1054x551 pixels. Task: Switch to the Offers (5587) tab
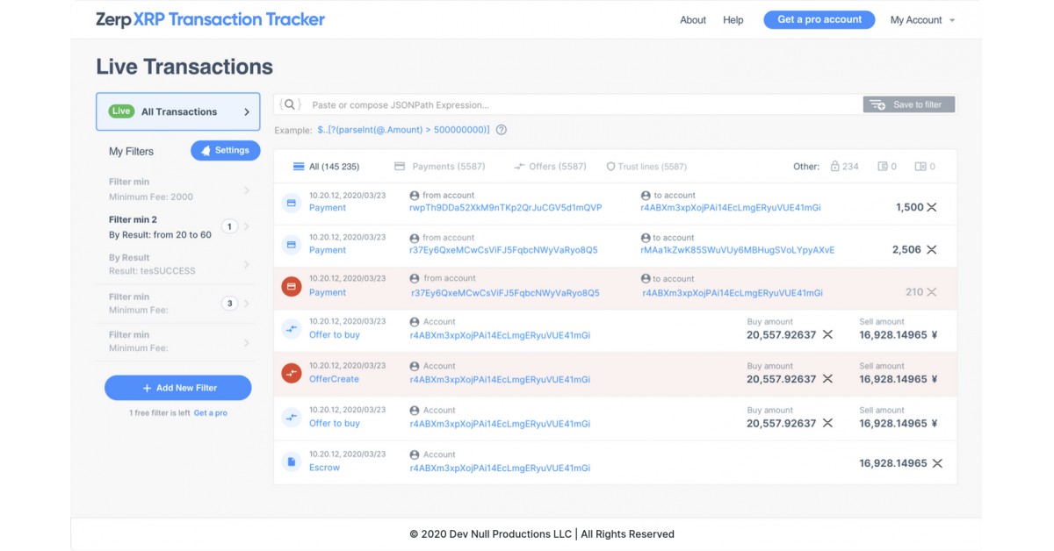[550, 167]
